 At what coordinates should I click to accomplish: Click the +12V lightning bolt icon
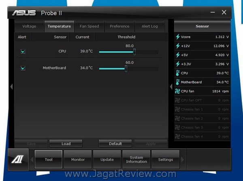point(178,46)
